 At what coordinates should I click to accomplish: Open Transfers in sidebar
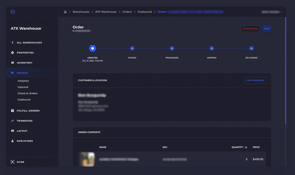point(25,121)
